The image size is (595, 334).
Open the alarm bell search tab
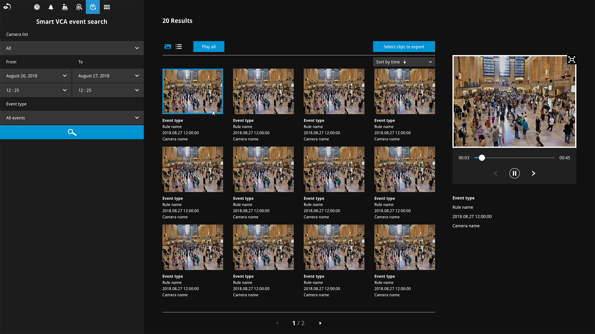point(51,7)
